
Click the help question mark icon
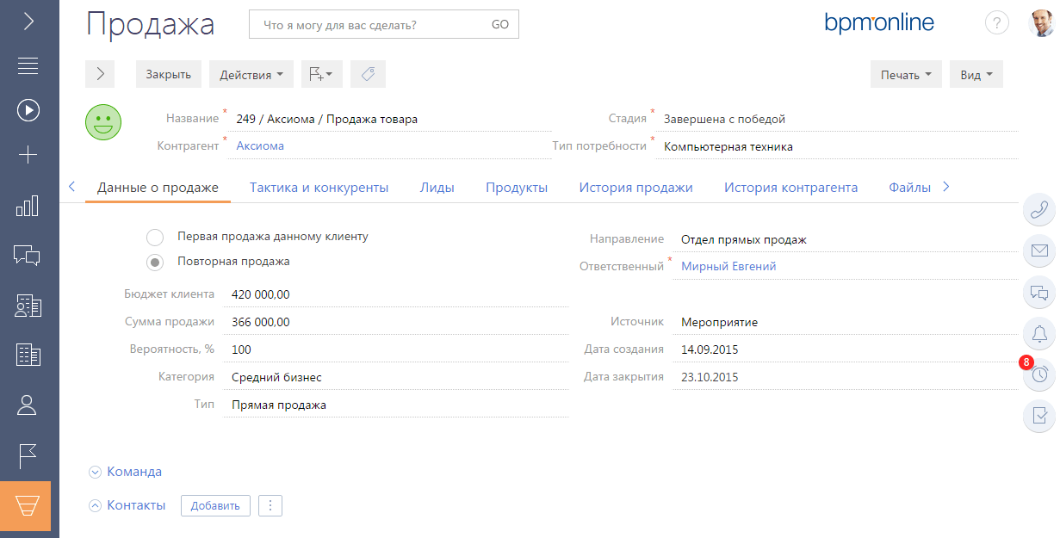(996, 24)
